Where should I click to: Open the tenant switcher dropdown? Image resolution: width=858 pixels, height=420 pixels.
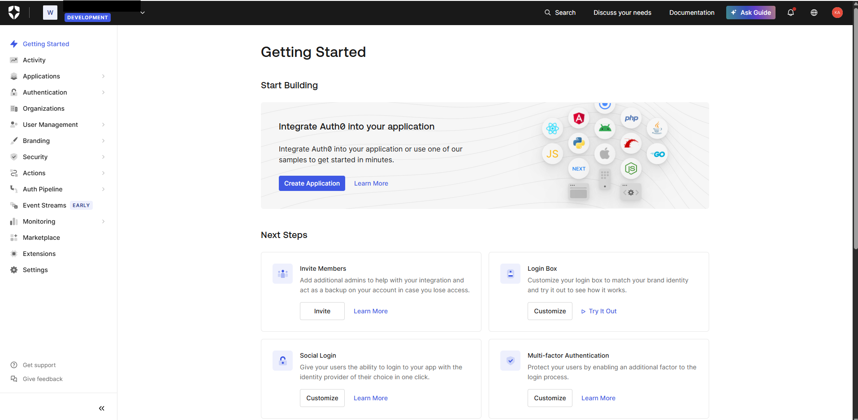tap(142, 13)
